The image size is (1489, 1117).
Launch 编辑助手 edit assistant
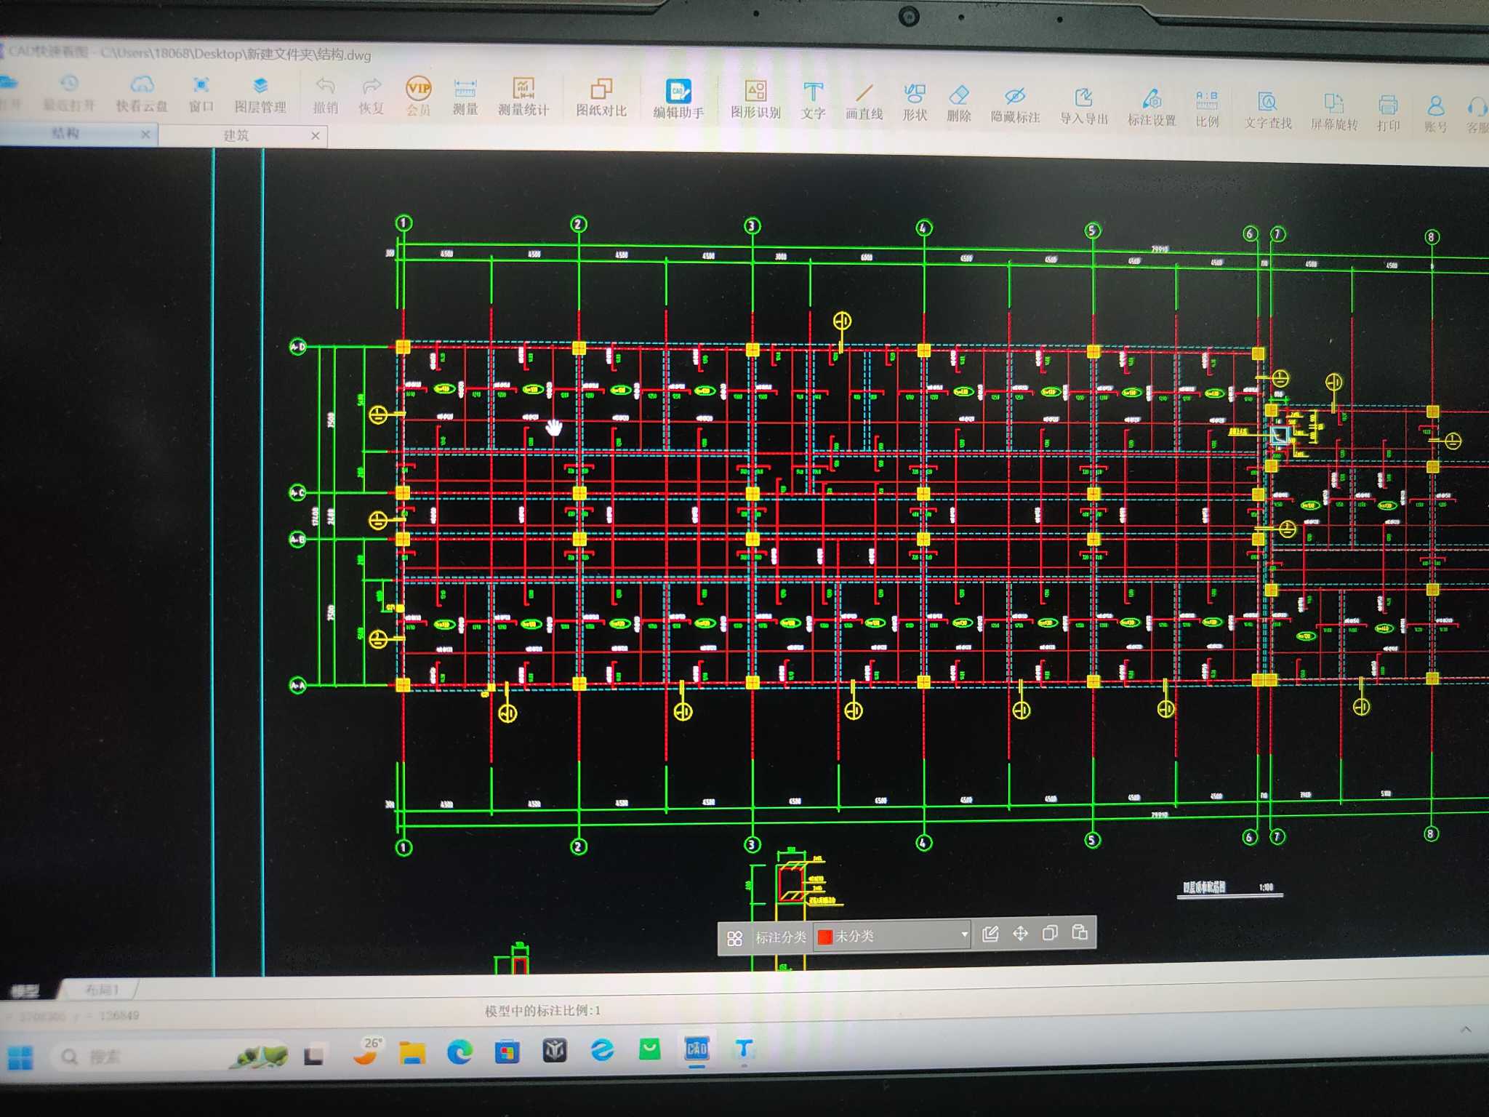(678, 100)
